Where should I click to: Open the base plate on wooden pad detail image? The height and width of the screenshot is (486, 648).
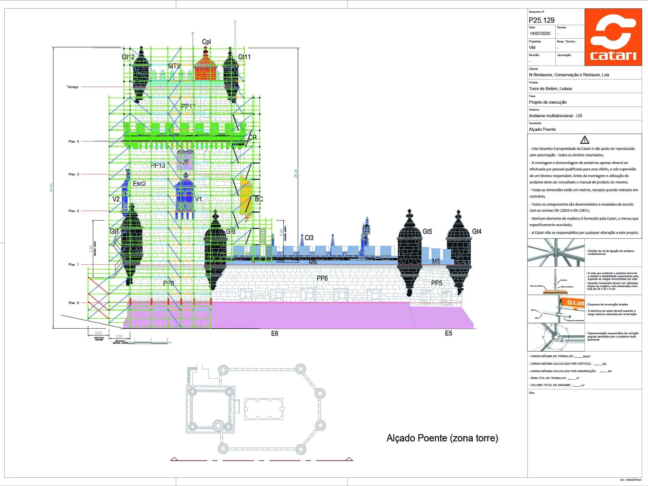coord(556,281)
